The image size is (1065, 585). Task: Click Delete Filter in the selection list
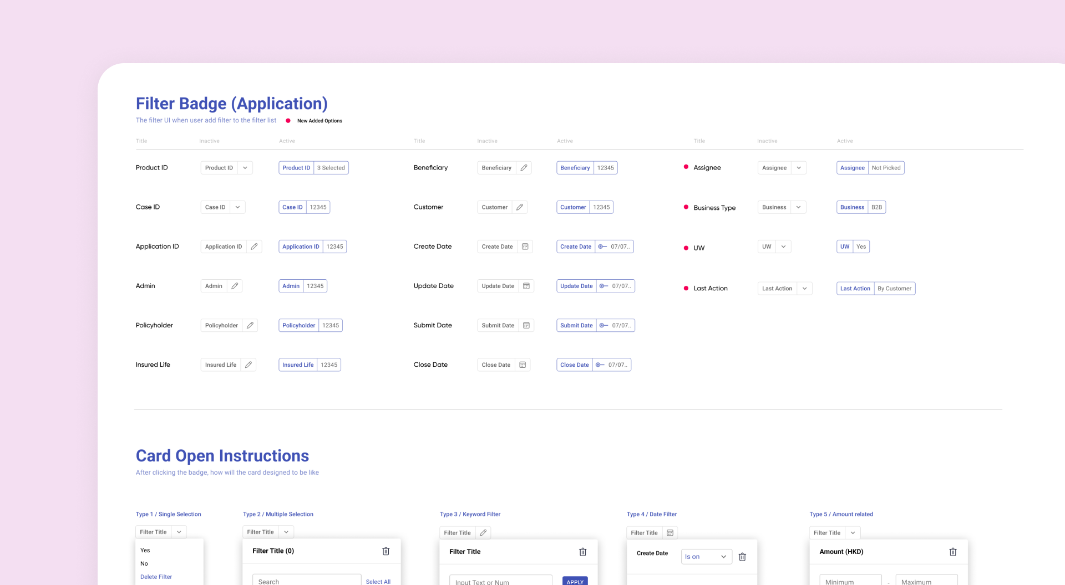(156, 577)
